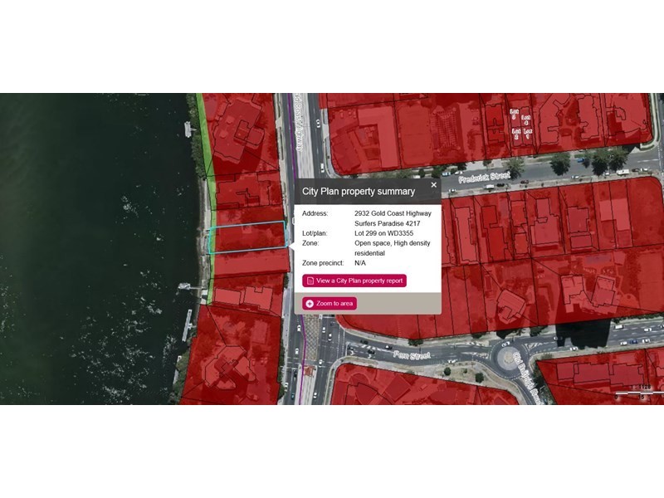The height and width of the screenshot is (498, 664).
Task: Click the map scale bar
Action: [x=639, y=393]
